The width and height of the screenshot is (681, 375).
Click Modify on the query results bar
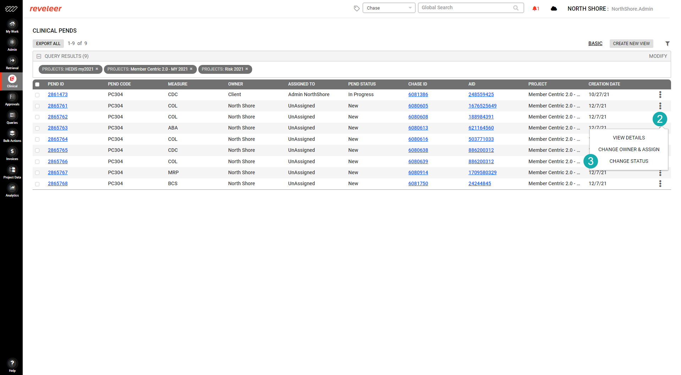pos(658,56)
